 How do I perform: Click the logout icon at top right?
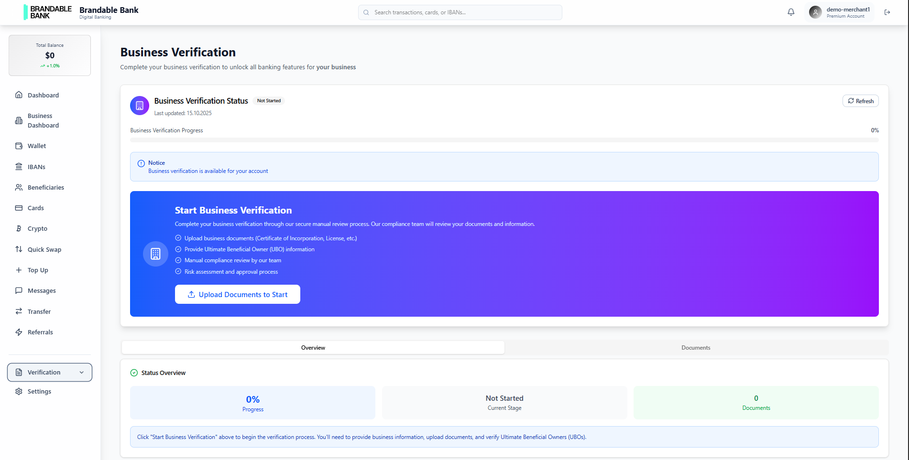887,12
